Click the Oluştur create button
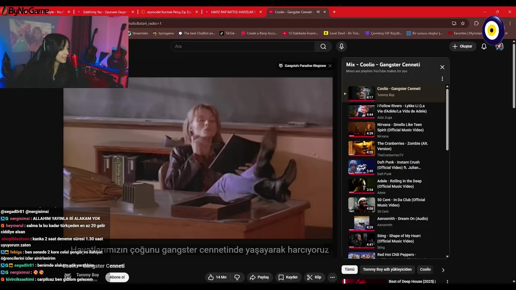Screen dimensions: 516x290 (462, 46)
